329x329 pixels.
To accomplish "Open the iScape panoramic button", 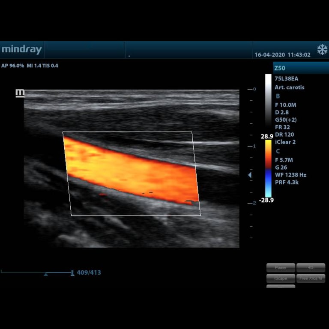I will 281,278.
